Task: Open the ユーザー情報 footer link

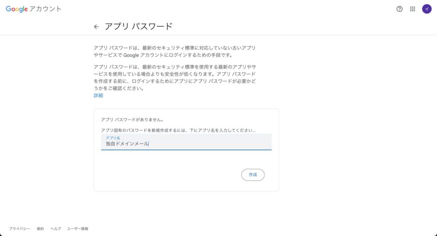Action: click(x=78, y=229)
